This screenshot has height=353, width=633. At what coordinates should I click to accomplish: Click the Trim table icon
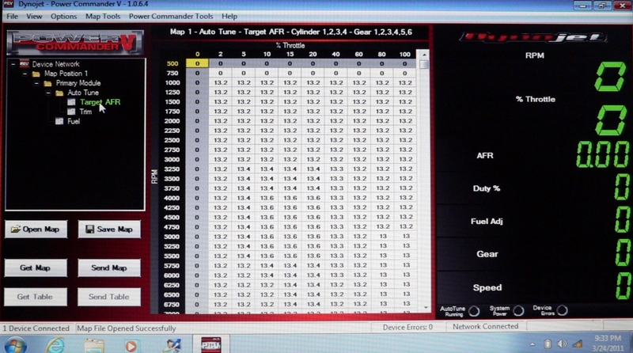click(71, 112)
